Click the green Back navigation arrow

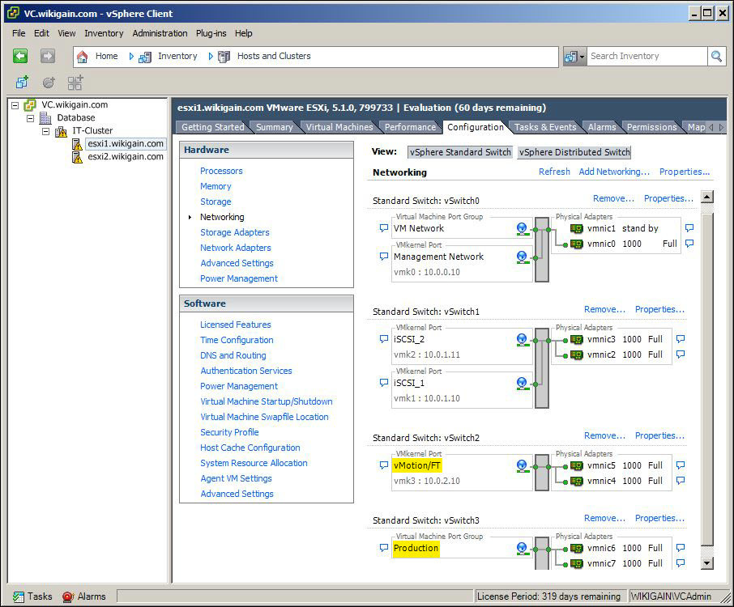point(20,56)
